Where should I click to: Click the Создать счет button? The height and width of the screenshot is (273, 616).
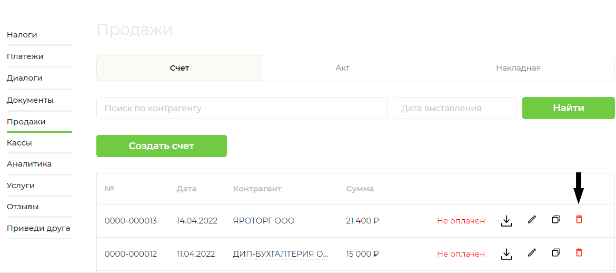pos(162,146)
